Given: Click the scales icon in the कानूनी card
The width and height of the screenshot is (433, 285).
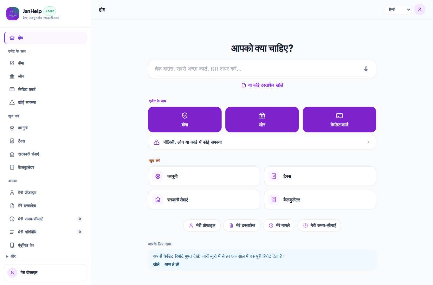Looking at the screenshot, I should [158, 176].
